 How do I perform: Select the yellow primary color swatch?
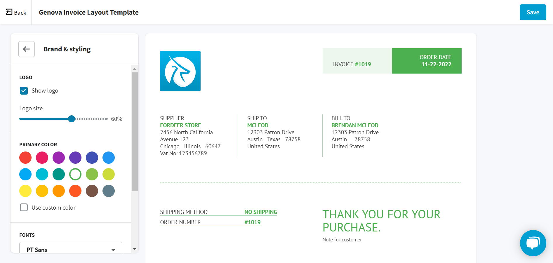tap(25, 191)
